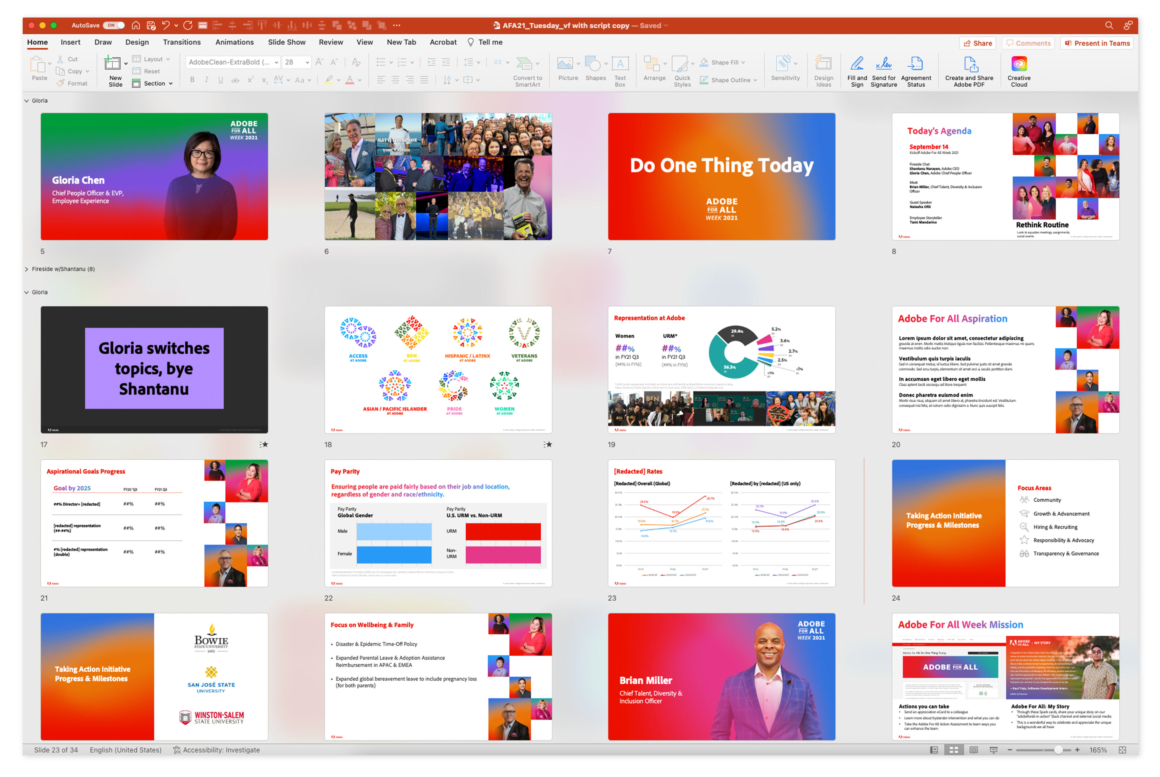Click the Cut scissors button
This screenshot has height=777, width=1160.
point(67,59)
